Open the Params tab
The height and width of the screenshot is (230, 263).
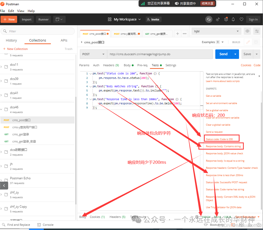tap(84, 65)
